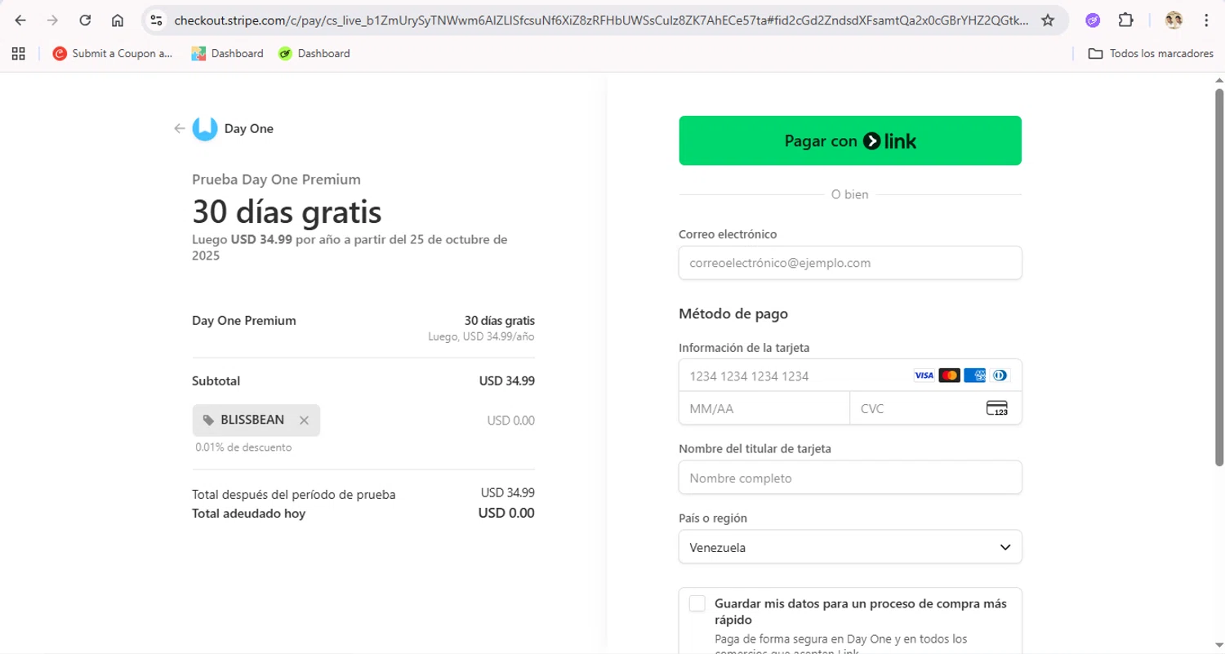This screenshot has height=654, width=1225.
Task: Open the second Dashboard bookmark with green icon
Action: click(x=314, y=53)
